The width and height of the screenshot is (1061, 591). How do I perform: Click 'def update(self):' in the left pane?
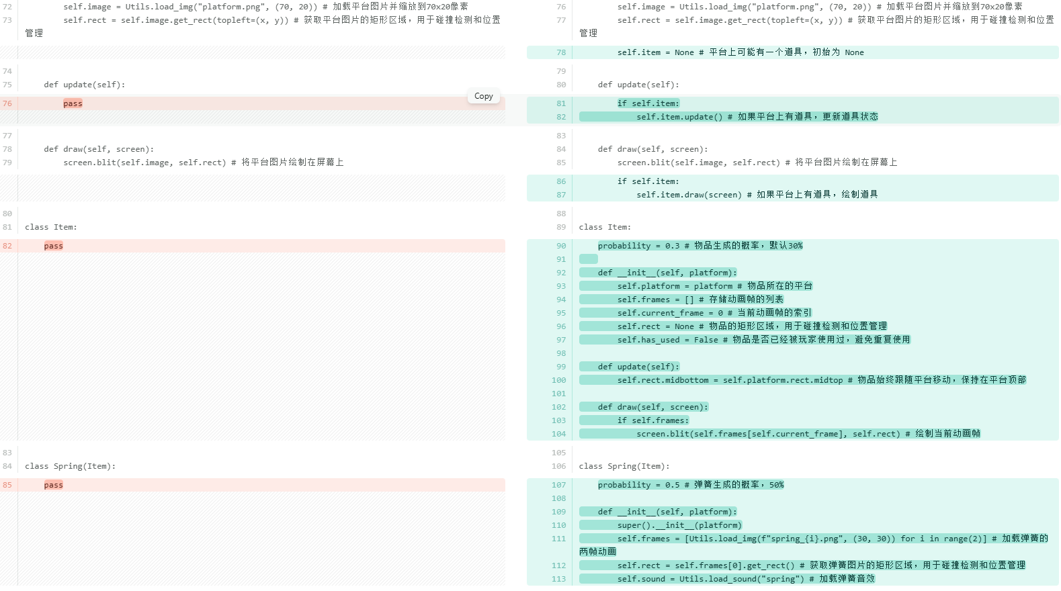click(84, 85)
